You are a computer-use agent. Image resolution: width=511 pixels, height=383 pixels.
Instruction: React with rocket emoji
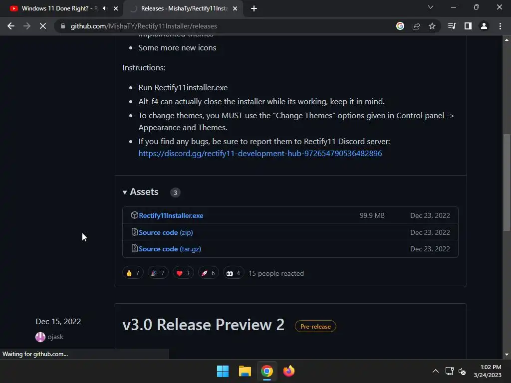pos(208,273)
